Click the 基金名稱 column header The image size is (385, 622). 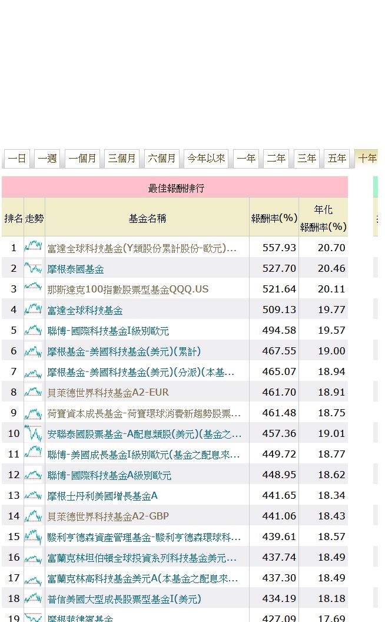tap(147, 218)
